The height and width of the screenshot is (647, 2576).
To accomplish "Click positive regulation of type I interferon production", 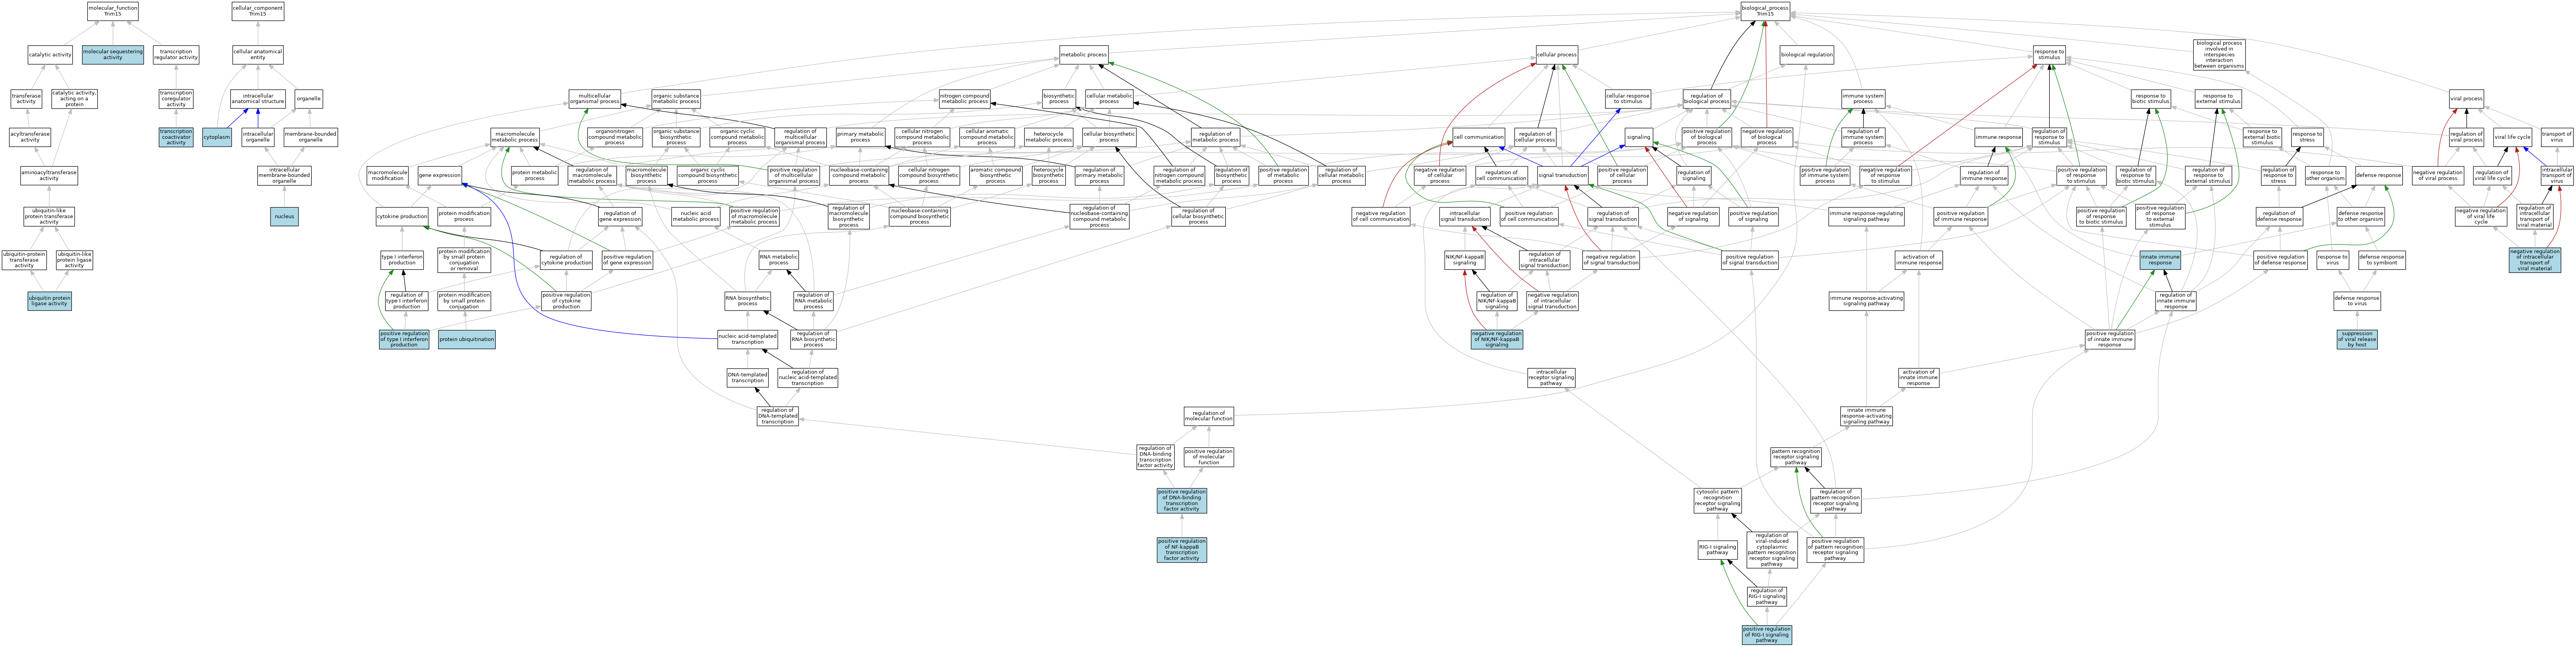I will [x=404, y=339].
